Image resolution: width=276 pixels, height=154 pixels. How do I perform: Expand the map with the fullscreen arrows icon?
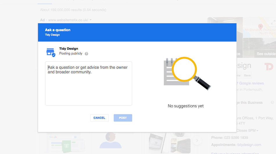tap(273, 23)
